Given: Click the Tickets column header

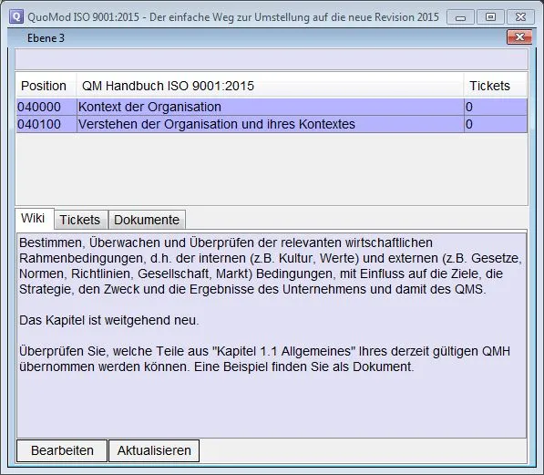Looking at the screenshot, I should 496,86.
